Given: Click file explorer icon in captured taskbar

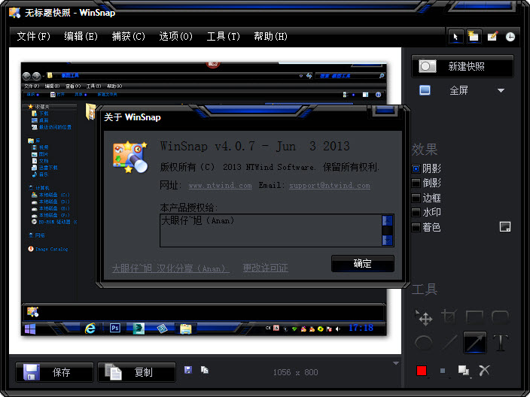Looking at the screenshot, I should (185, 329).
